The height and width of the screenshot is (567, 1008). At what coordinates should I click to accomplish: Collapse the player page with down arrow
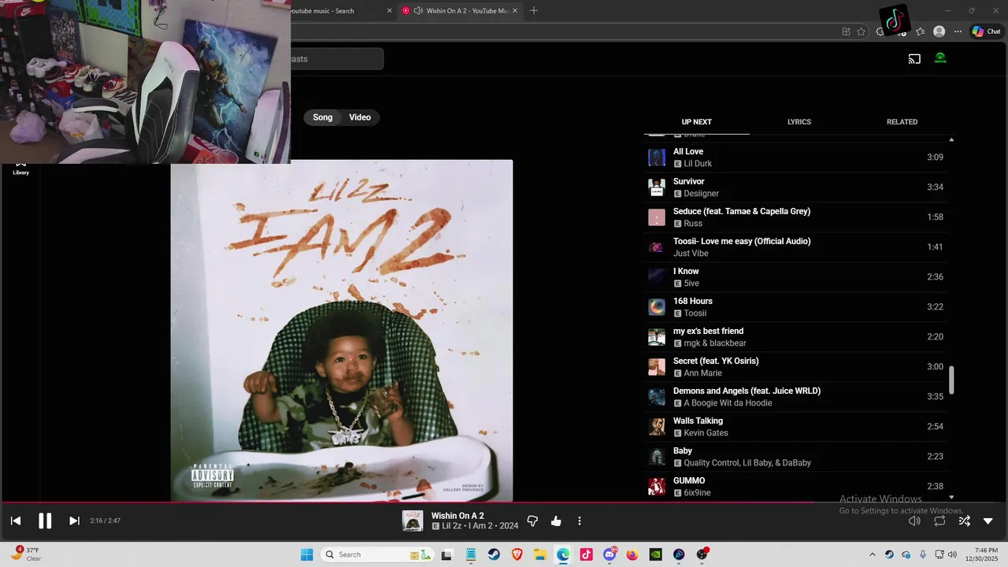click(988, 521)
